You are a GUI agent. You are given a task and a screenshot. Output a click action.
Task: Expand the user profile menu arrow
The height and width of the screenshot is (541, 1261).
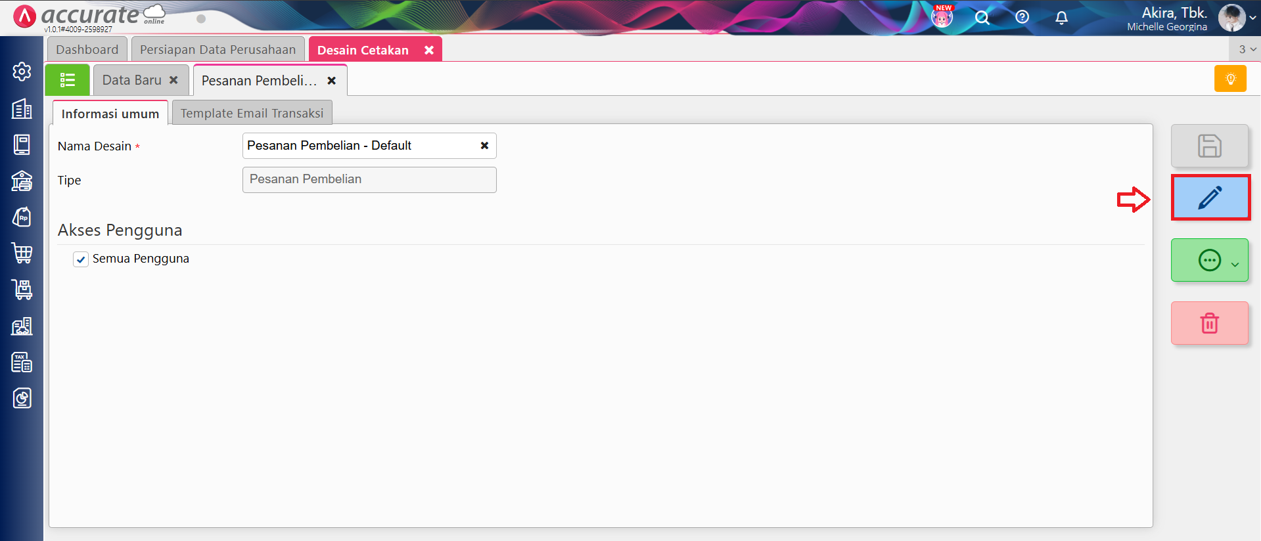tap(1252, 18)
